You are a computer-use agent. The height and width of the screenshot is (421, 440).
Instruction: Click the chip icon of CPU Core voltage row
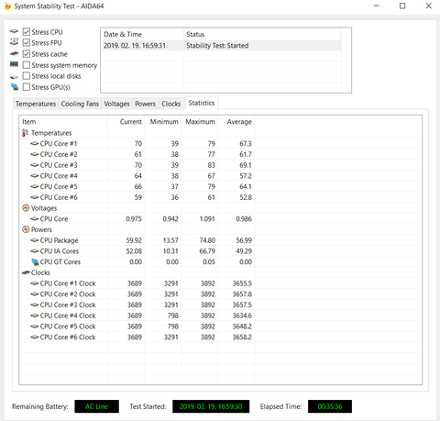[x=35, y=218]
